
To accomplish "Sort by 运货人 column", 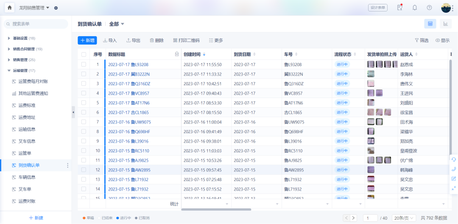I will point(416,54).
